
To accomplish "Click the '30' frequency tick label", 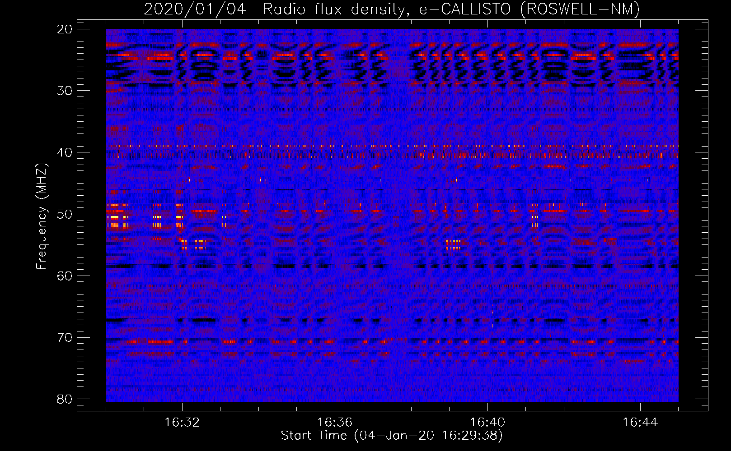I will pos(65,91).
